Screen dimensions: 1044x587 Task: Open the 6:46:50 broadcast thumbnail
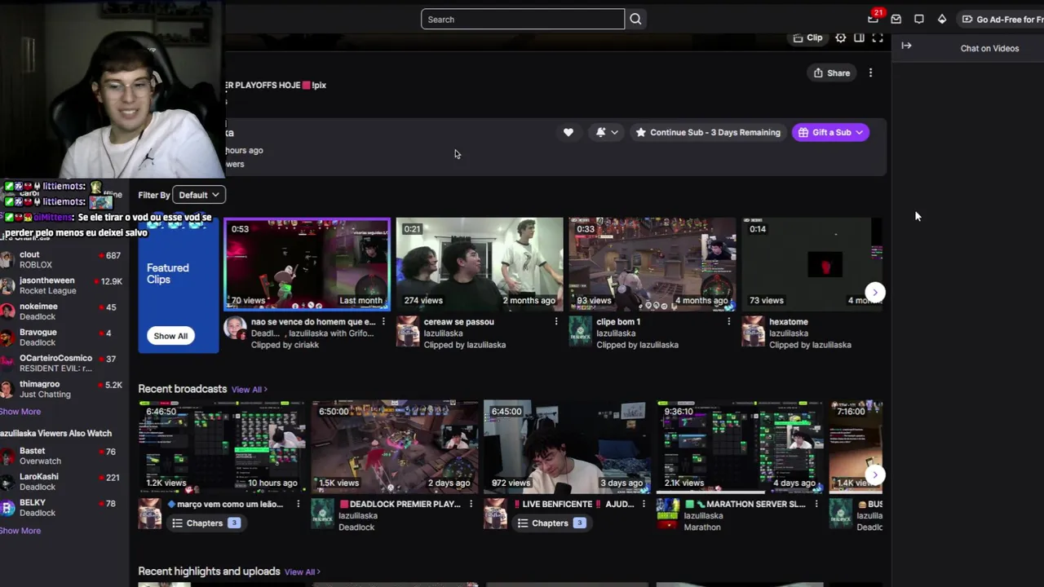coord(221,447)
